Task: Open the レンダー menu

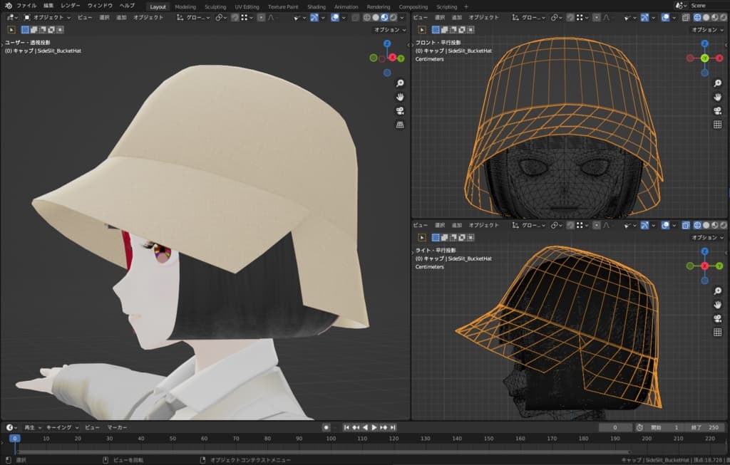Action: pos(71,6)
